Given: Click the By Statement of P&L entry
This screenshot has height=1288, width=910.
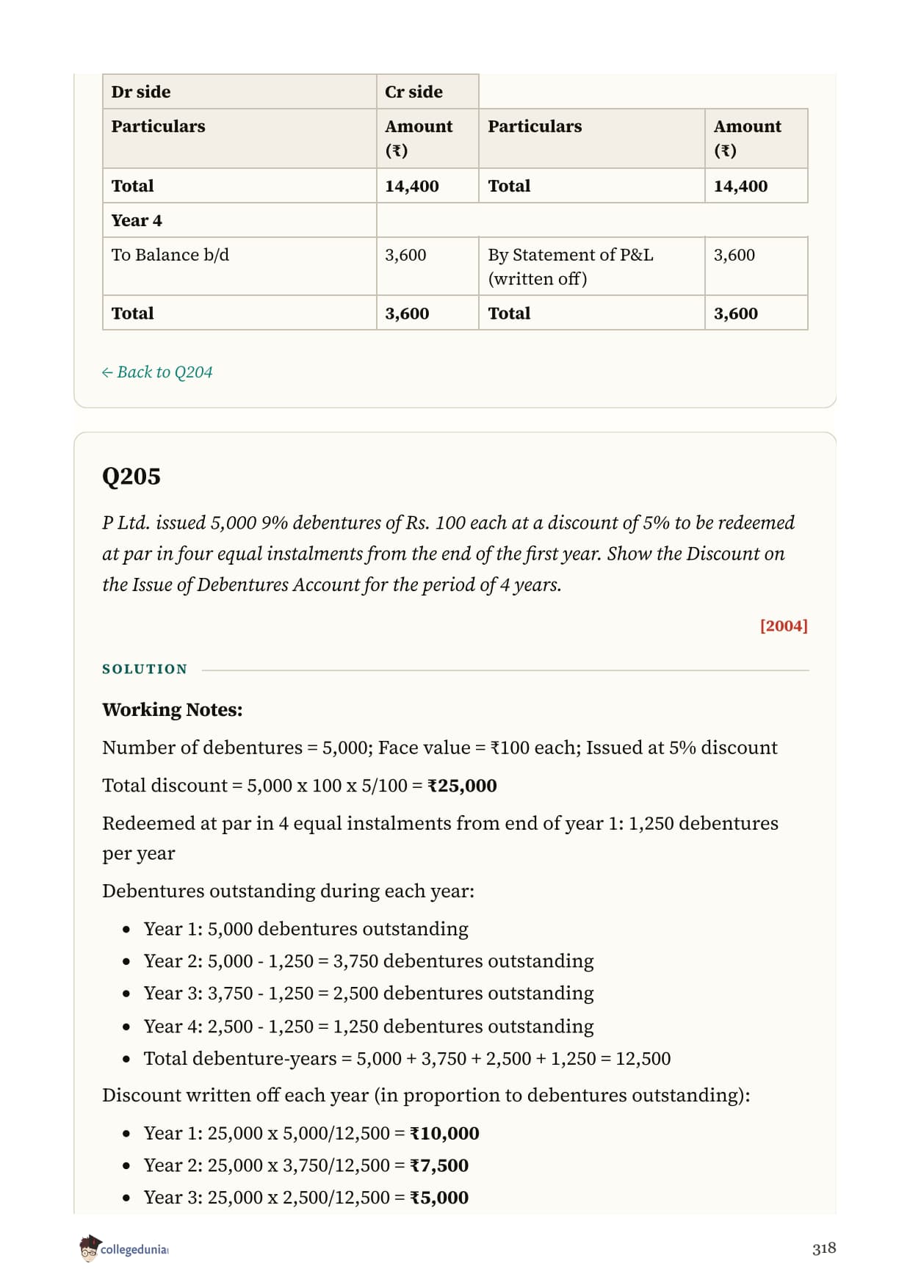Looking at the screenshot, I should 571,267.
